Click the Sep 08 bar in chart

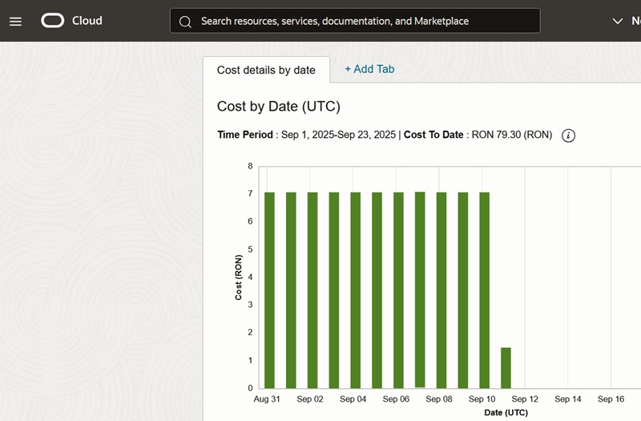[441, 289]
